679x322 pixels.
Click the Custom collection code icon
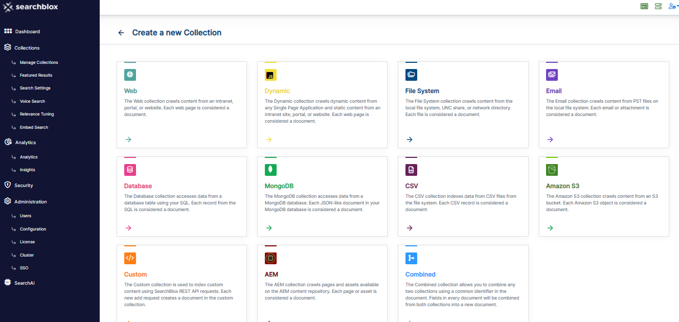point(130,258)
